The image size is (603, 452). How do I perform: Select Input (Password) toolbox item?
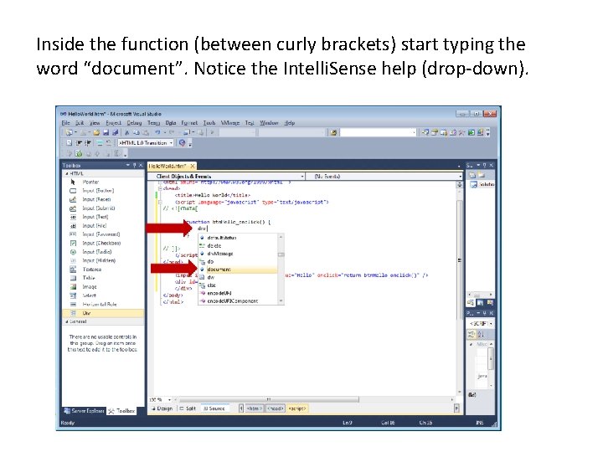(103, 234)
